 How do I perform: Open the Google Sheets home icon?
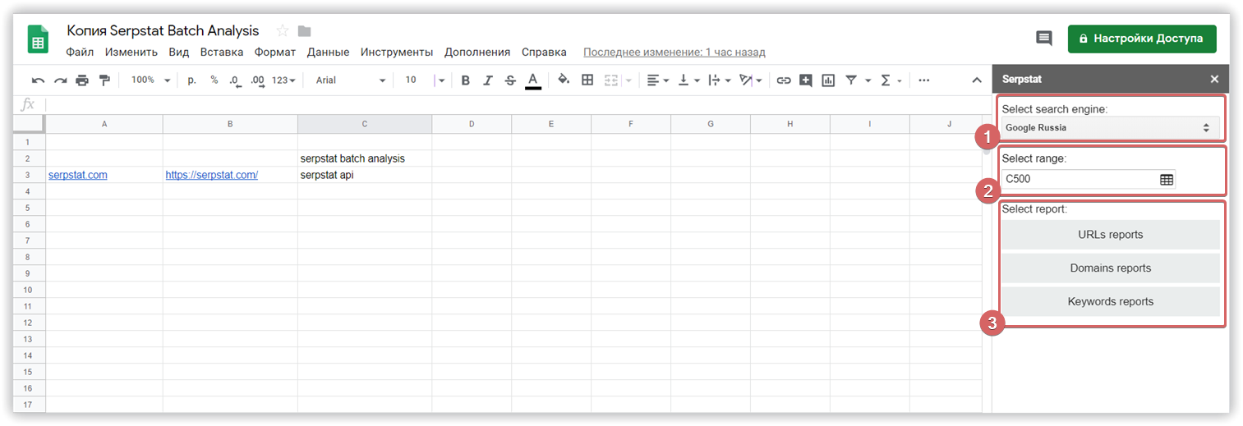coord(39,39)
